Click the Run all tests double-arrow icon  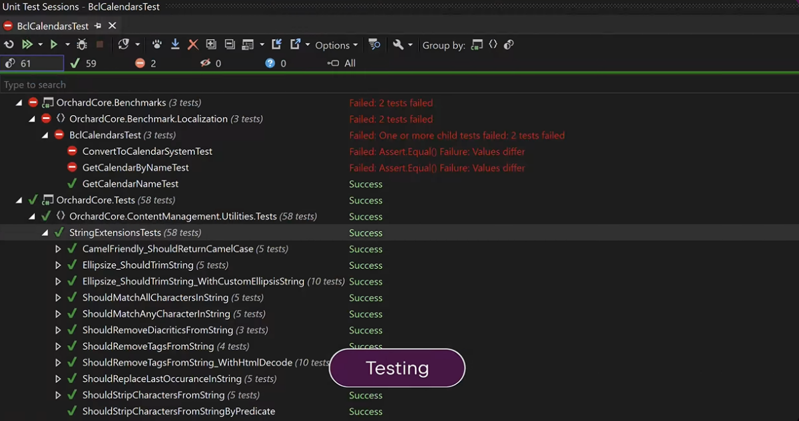point(27,45)
